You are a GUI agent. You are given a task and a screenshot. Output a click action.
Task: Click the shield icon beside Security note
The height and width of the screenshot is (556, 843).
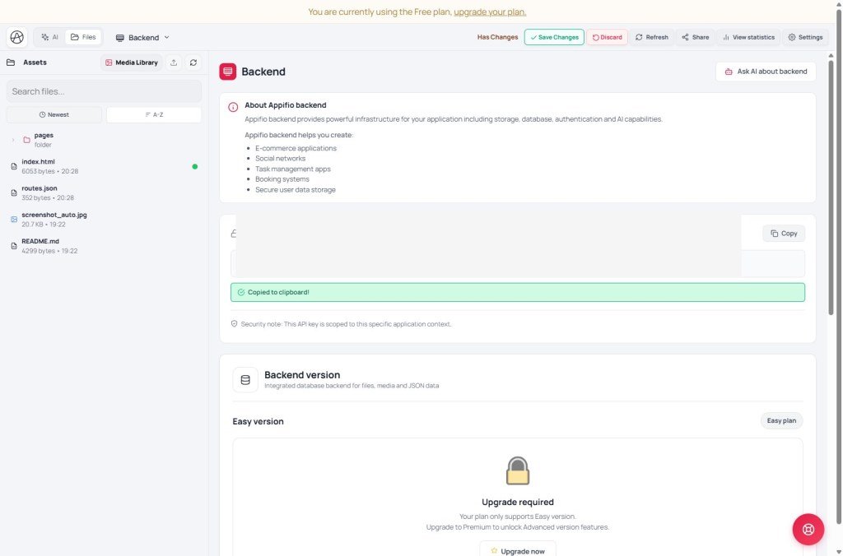pos(234,324)
